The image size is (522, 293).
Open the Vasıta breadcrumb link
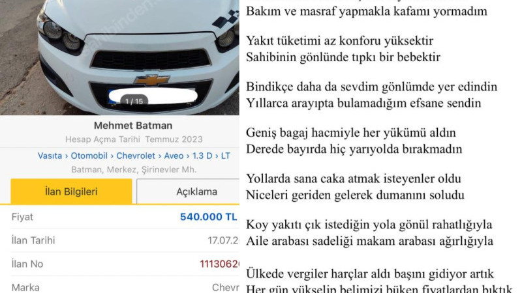pyautogui.click(x=50, y=156)
